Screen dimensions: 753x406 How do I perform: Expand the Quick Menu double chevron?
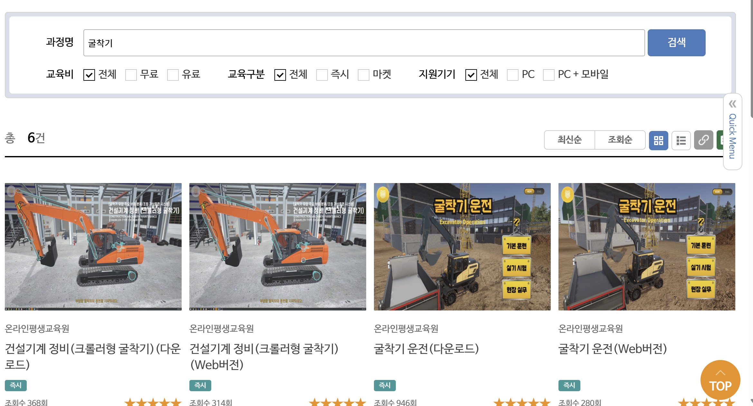tap(732, 104)
